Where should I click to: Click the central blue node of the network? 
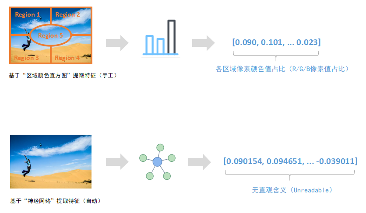[x=157, y=162]
